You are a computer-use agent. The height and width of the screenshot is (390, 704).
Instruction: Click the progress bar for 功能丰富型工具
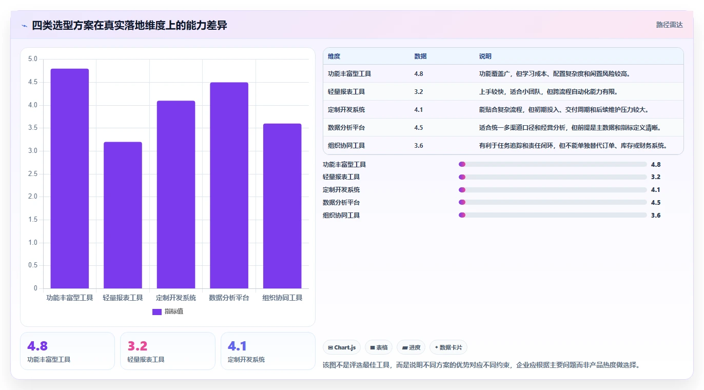[x=553, y=164]
